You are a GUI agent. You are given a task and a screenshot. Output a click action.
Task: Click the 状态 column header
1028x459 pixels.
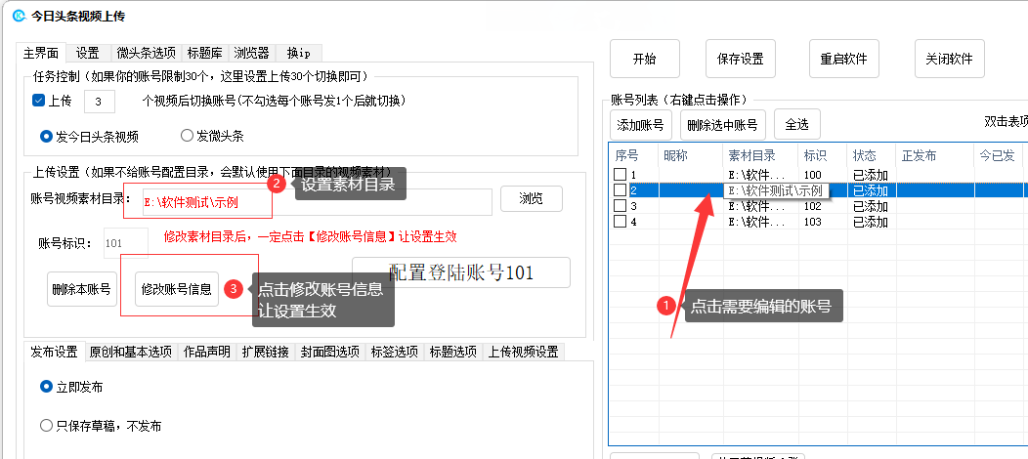pos(872,156)
